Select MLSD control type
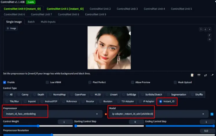 coord(96,95)
